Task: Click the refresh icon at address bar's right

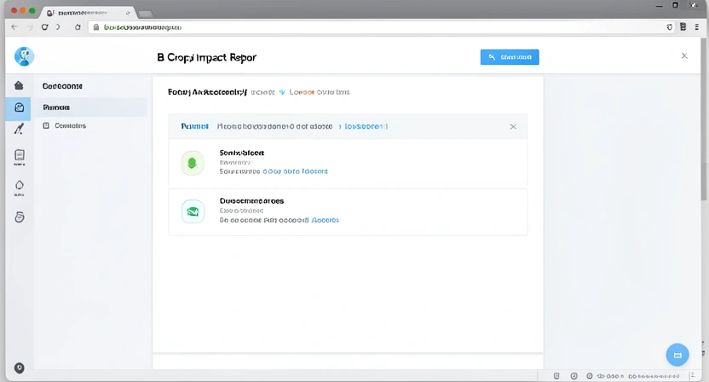Action: (x=669, y=27)
